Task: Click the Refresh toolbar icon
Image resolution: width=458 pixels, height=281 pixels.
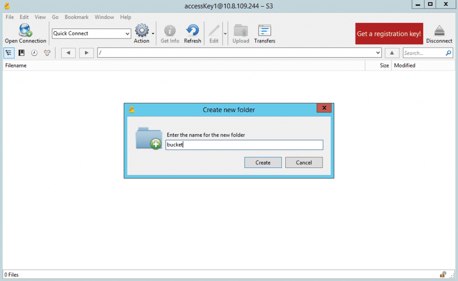Action: [x=192, y=30]
